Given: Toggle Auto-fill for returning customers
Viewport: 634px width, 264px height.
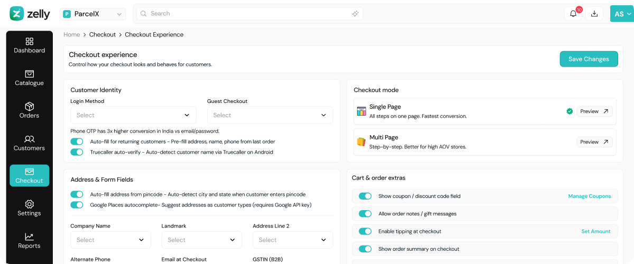Looking at the screenshot, I should pos(77,142).
